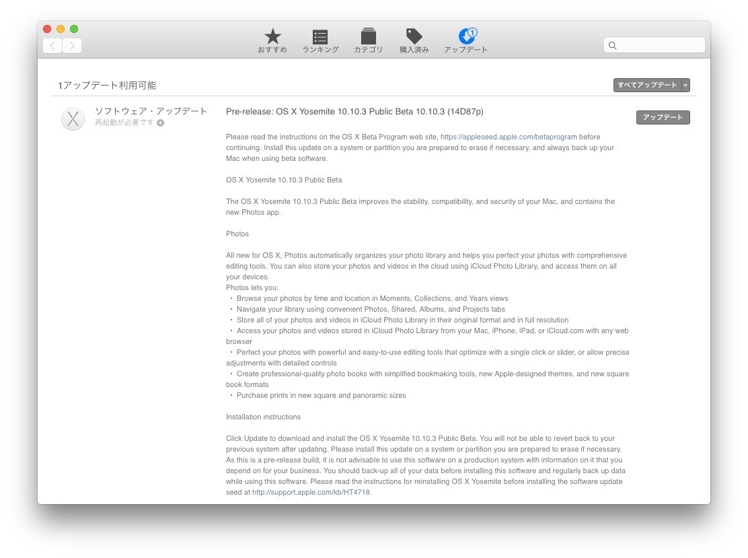Focus the App Store search field
Screen dimensions: 748x558
pos(654,45)
